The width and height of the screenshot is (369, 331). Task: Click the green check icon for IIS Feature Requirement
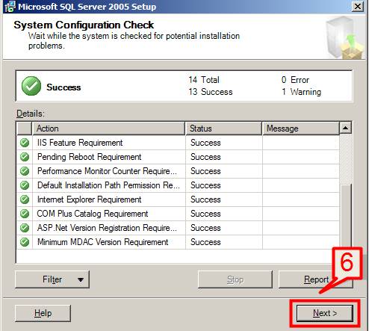[x=25, y=143]
